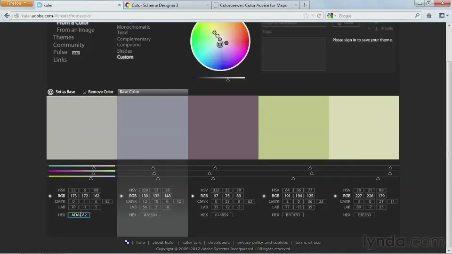Image resolution: width=452 pixels, height=254 pixels.
Task: Click the Google search engine icon
Action: pyautogui.click(x=330, y=16)
